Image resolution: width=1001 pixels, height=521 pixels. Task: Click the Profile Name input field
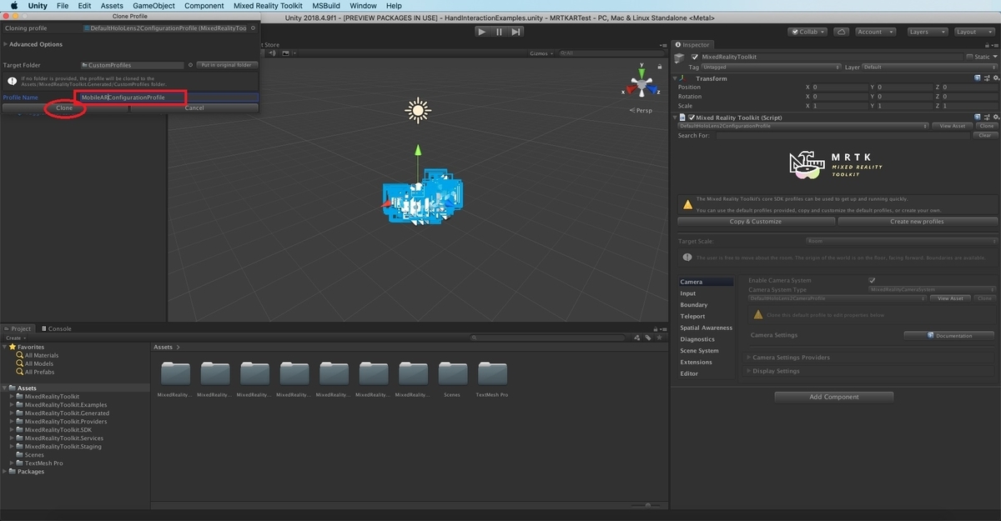click(169, 98)
